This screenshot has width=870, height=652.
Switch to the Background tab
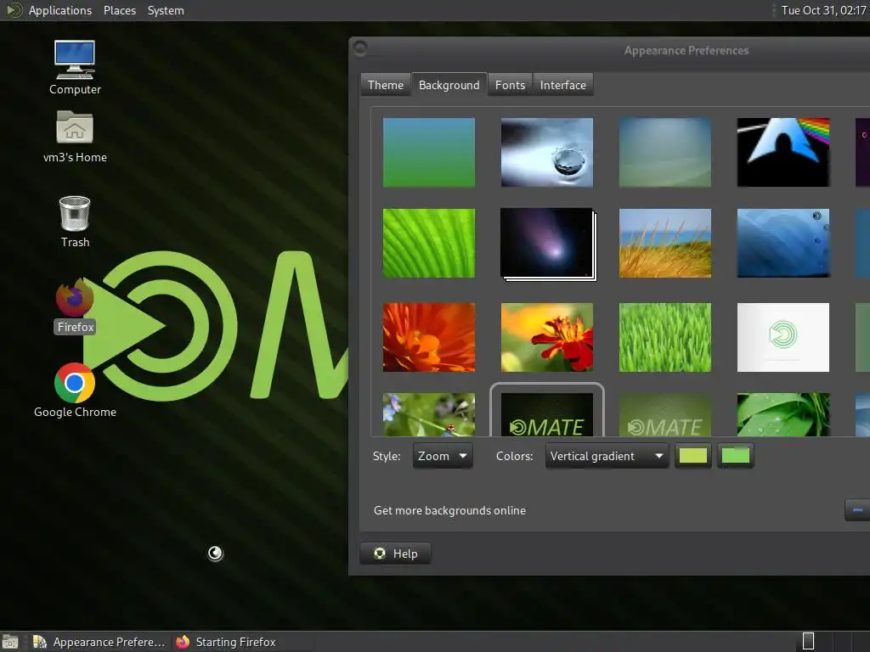tap(449, 85)
